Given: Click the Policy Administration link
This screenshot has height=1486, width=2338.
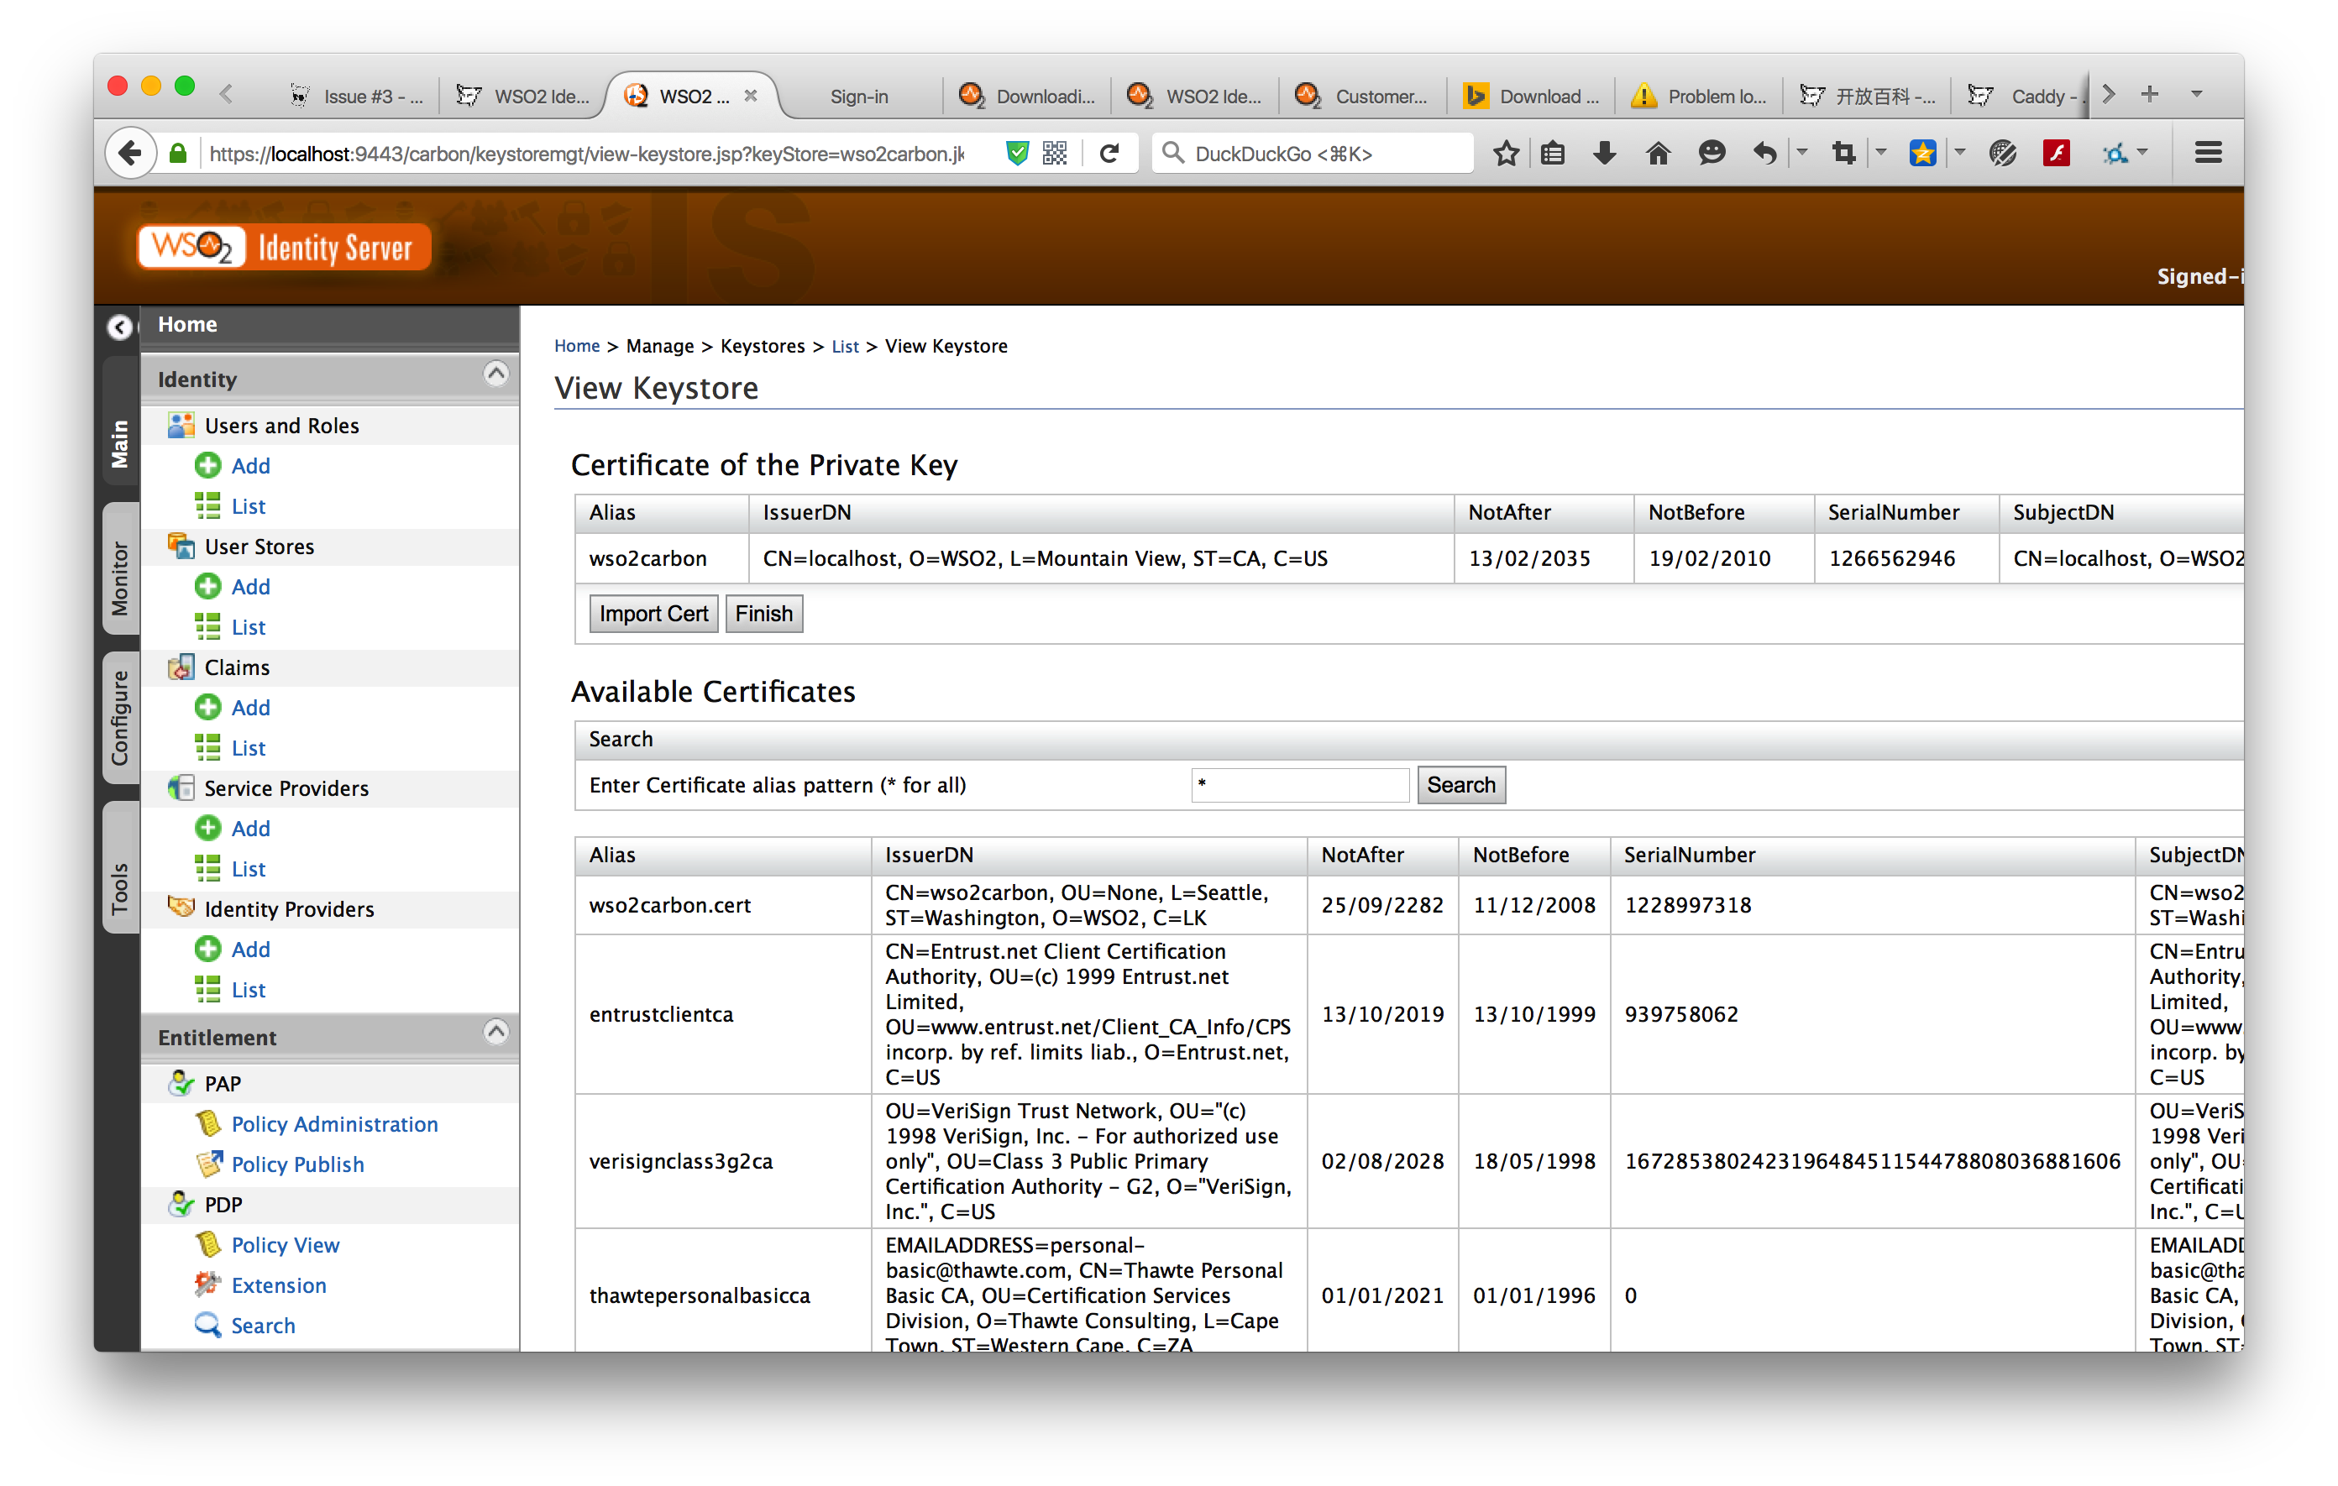Looking at the screenshot, I should tap(334, 1124).
